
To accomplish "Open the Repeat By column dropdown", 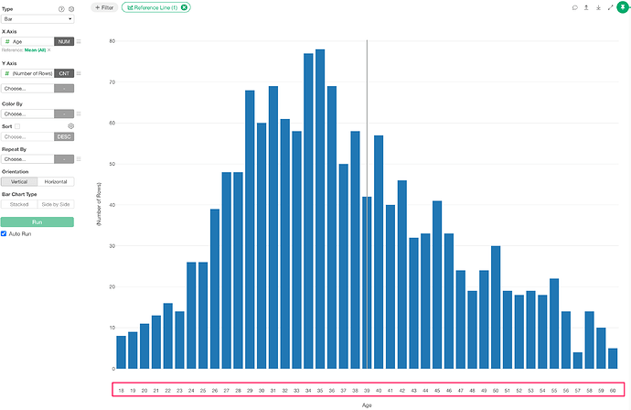I will coord(27,158).
